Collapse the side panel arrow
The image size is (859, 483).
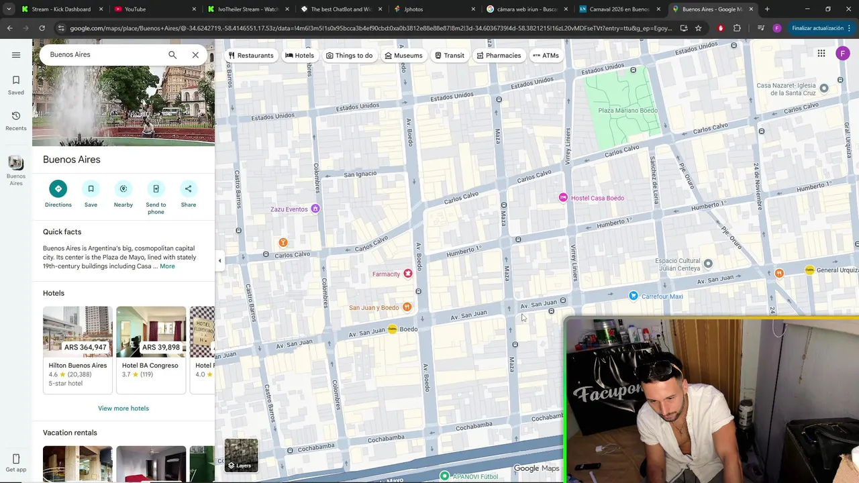pos(219,261)
